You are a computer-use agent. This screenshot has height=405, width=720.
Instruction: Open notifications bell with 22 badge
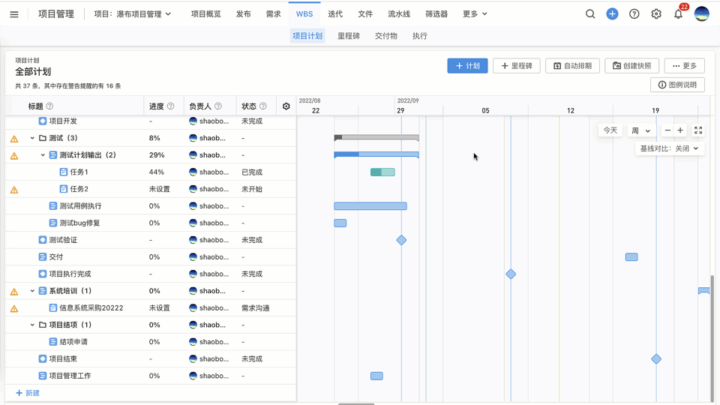pos(679,13)
